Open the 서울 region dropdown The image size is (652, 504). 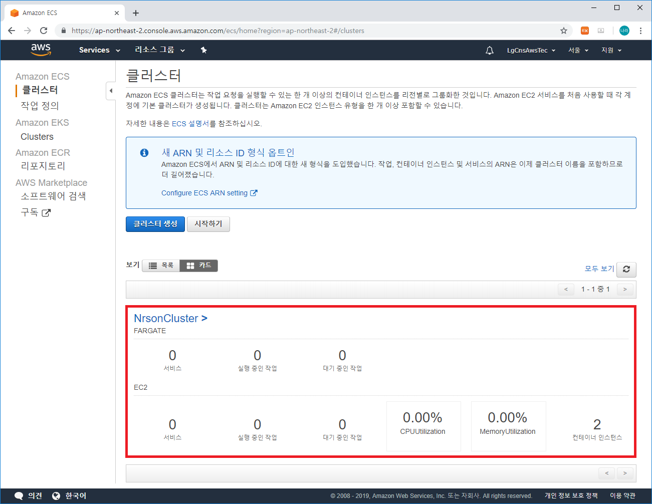tap(578, 50)
